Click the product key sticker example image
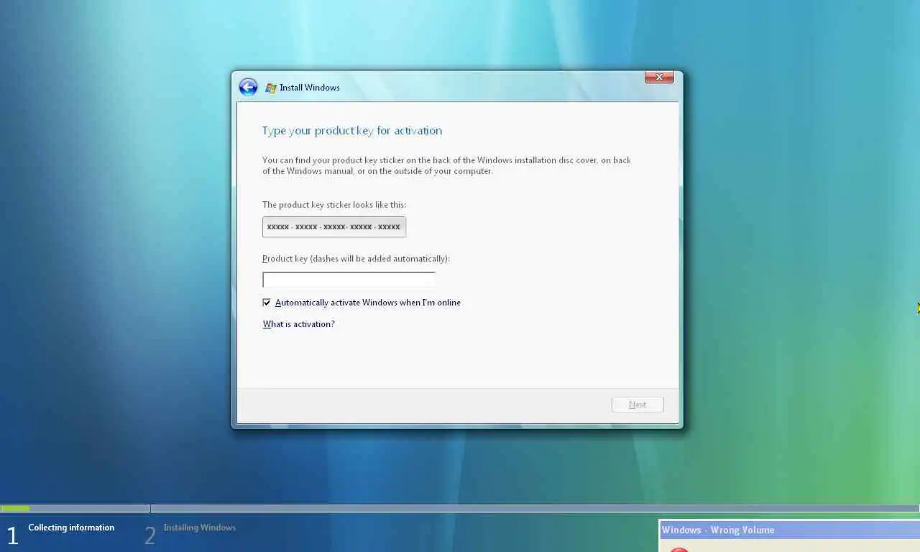The height and width of the screenshot is (552, 920). tap(334, 227)
